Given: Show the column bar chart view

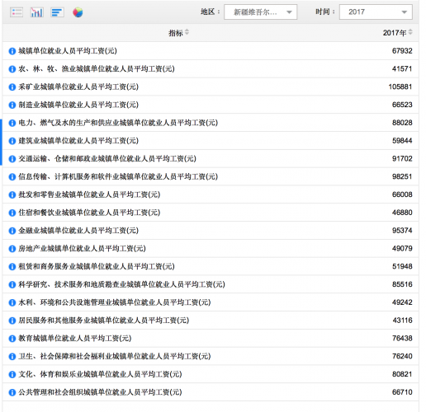Looking at the screenshot, I should [x=37, y=12].
